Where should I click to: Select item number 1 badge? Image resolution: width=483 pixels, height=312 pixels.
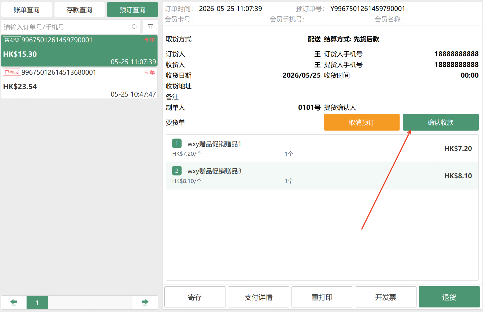[x=177, y=143]
